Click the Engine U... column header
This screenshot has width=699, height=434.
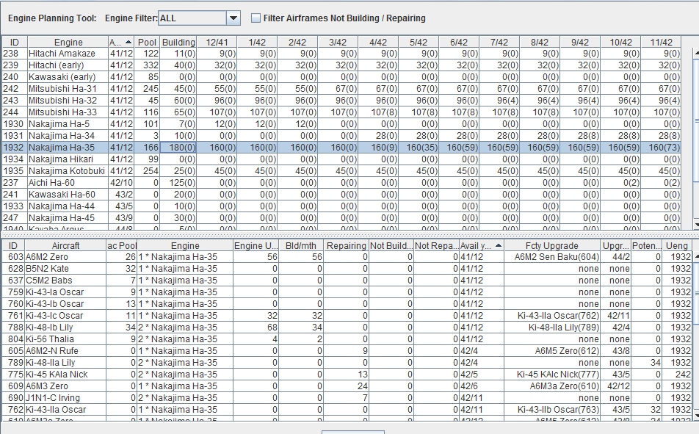coord(256,246)
